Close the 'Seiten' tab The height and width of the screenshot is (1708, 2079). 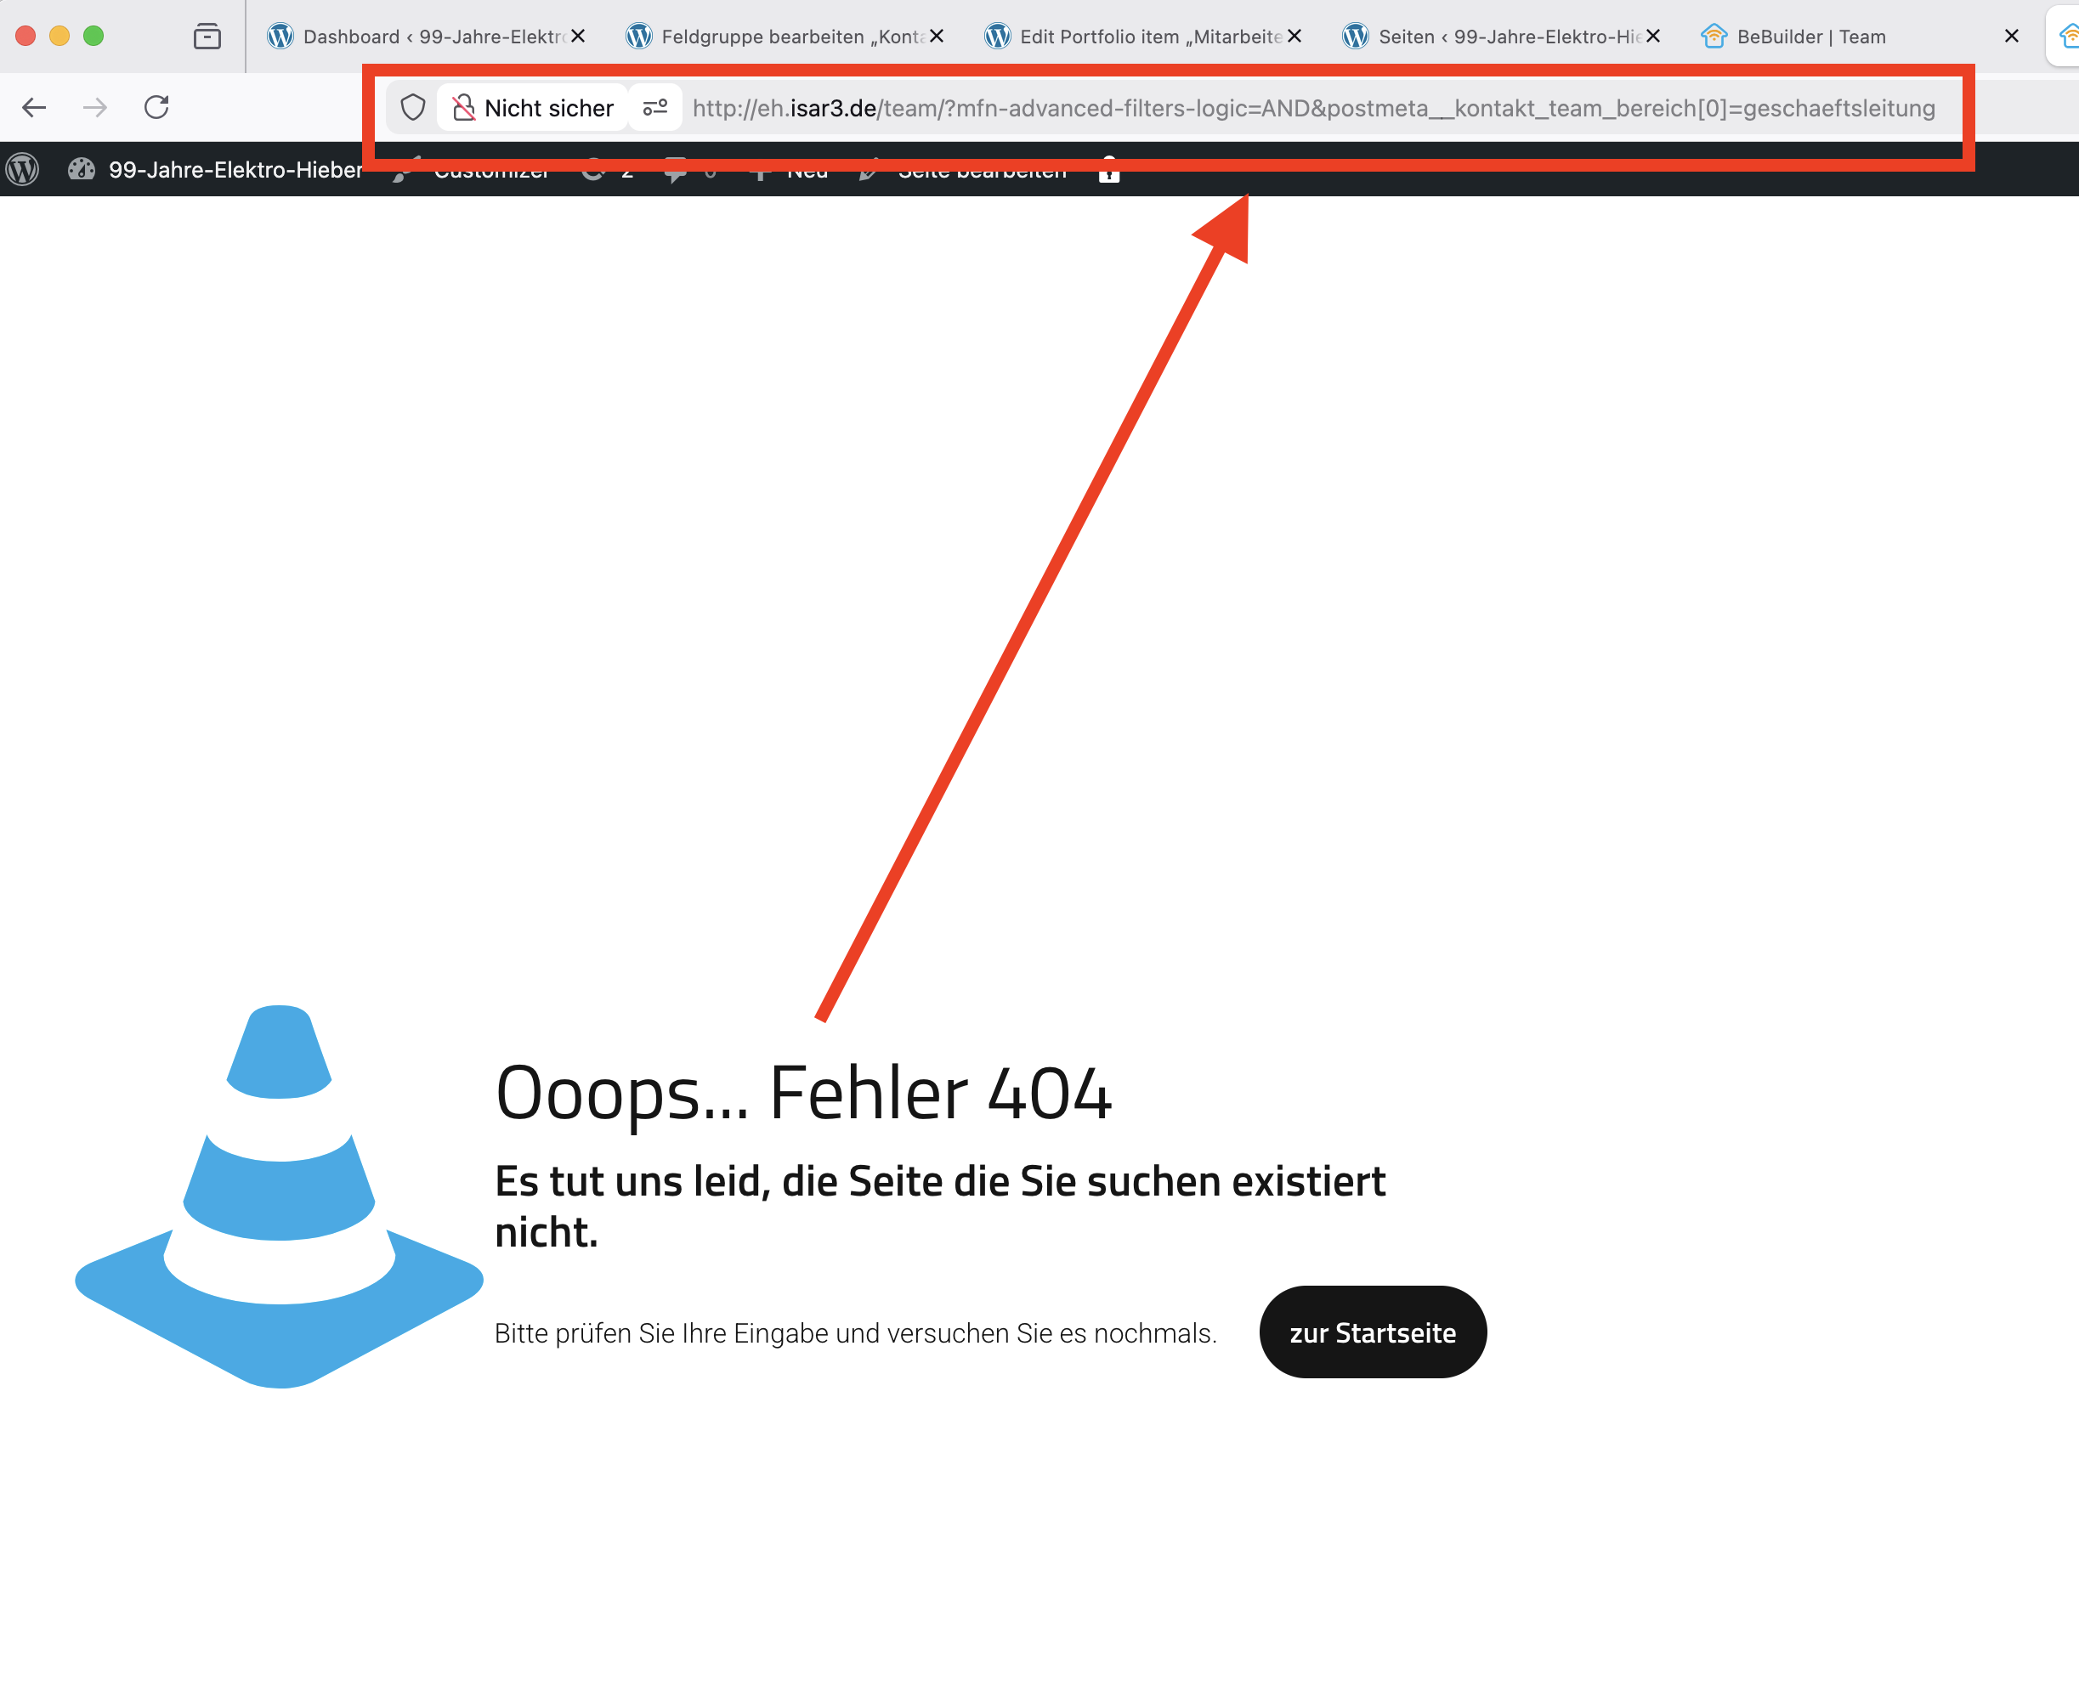(x=1653, y=37)
